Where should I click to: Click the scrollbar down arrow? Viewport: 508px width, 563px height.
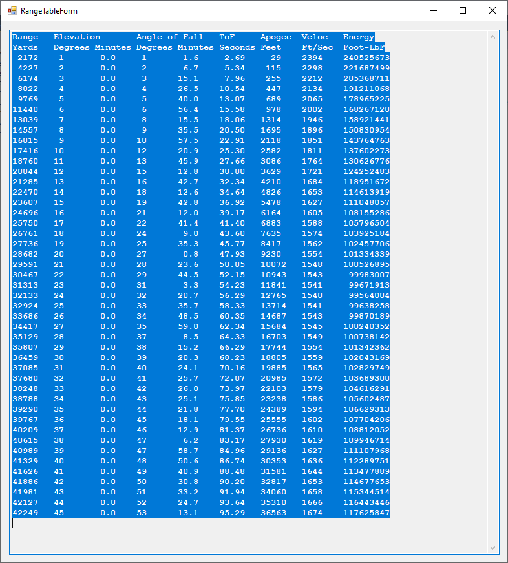point(494,548)
